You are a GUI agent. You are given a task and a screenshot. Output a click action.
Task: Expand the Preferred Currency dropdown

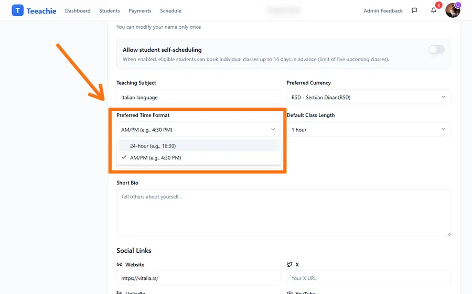click(369, 97)
